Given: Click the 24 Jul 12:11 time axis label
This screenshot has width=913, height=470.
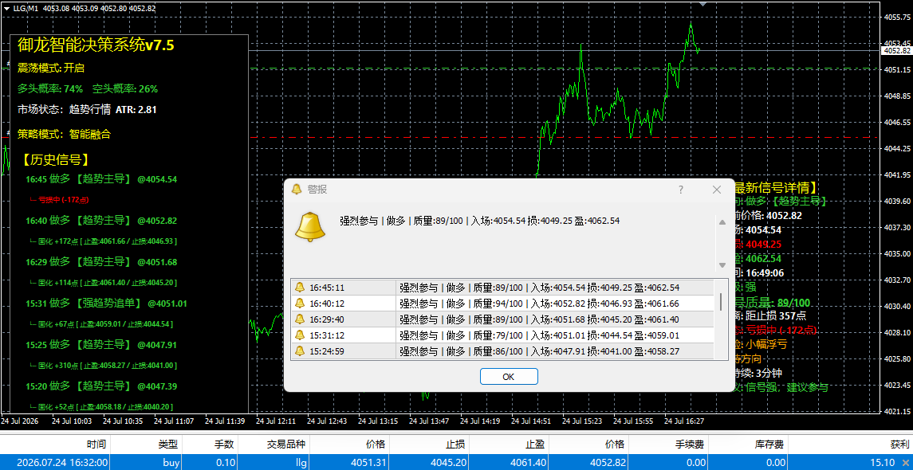Looking at the screenshot, I should point(277,421).
